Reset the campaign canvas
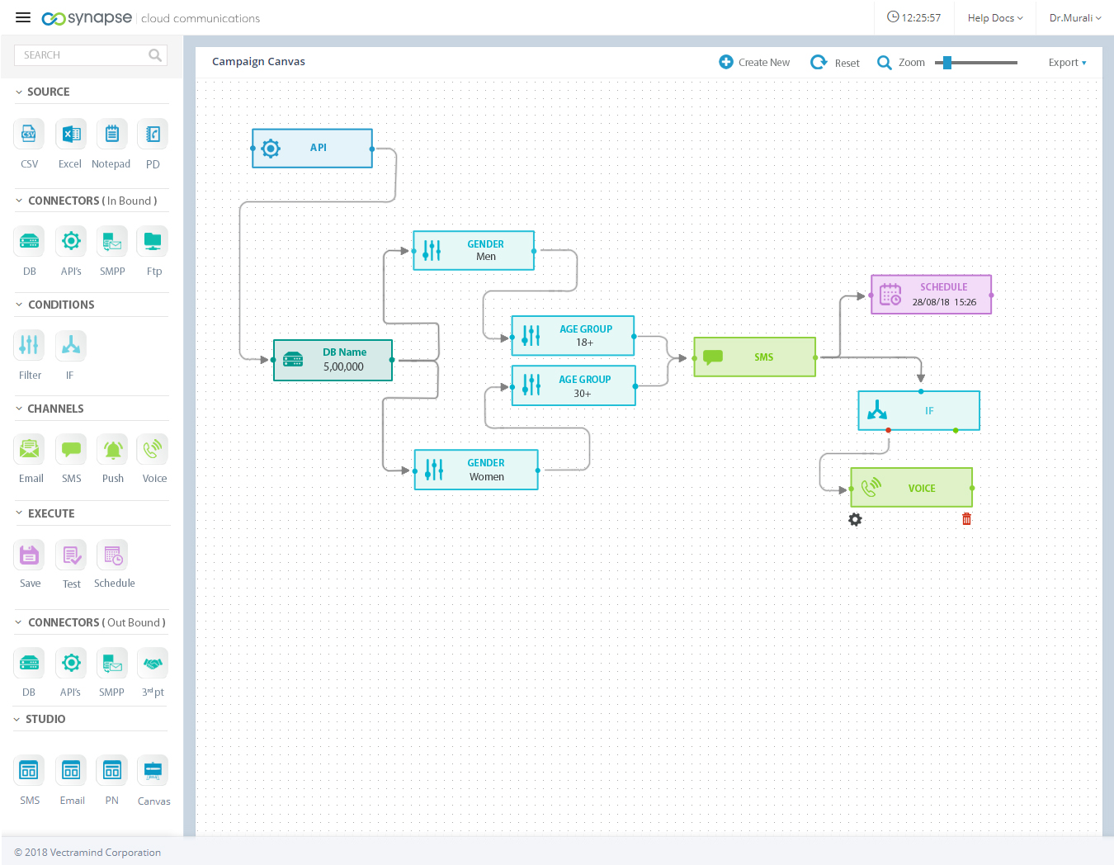This screenshot has height=865, width=1114. (835, 63)
